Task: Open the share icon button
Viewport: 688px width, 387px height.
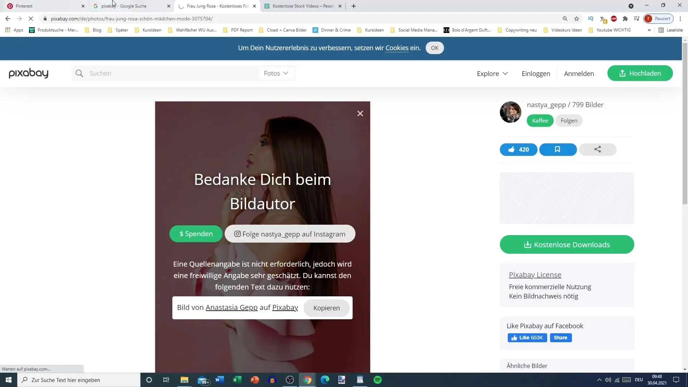Action: click(597, 149)
